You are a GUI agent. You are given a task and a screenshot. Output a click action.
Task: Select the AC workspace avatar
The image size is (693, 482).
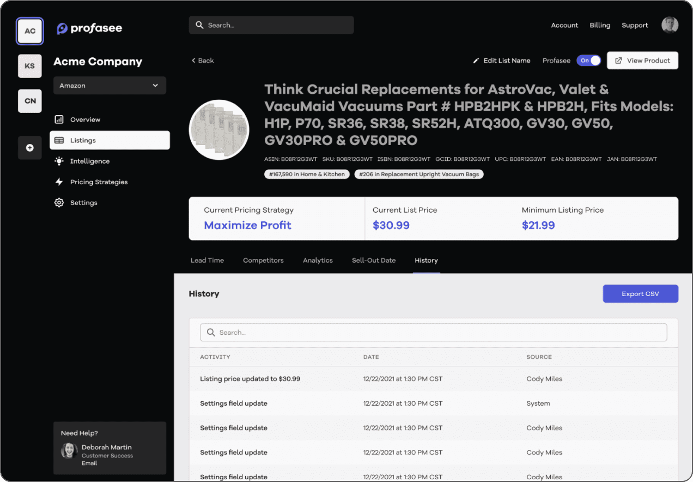pos(30,31)
